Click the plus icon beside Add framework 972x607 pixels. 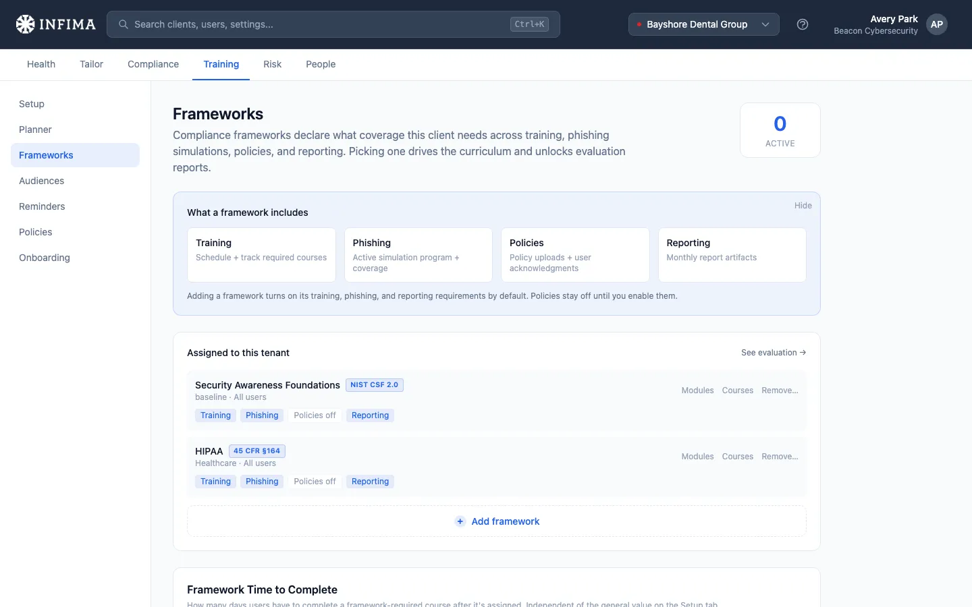tap(460, 521)
